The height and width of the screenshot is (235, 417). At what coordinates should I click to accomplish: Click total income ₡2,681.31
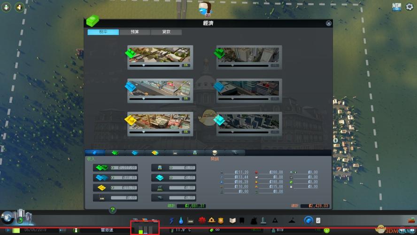[192, 206]
